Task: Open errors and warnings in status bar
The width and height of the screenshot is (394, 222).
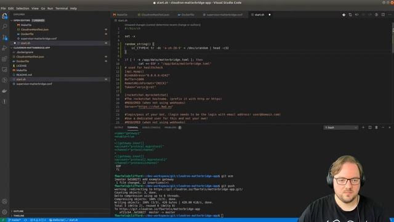Action: coord(38,220)
